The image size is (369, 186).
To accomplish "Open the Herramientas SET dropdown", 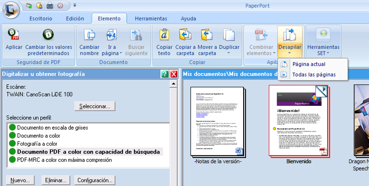I will tap(323, 42).
